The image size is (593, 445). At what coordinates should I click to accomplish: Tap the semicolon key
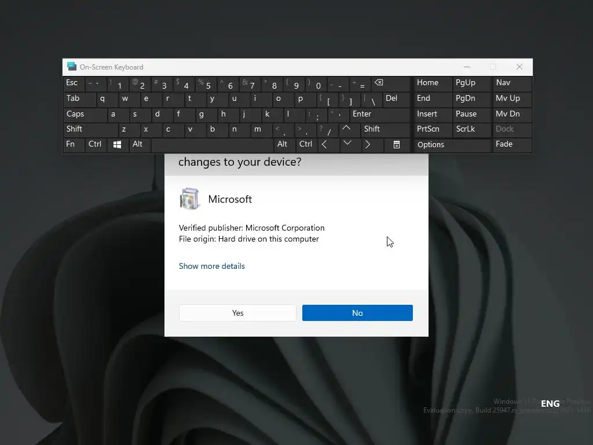316,114
